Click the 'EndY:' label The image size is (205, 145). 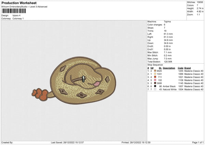[x=150, y=49]
